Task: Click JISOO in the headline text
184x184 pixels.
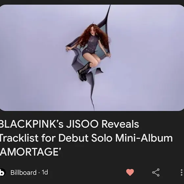Action: click(82, 124)
